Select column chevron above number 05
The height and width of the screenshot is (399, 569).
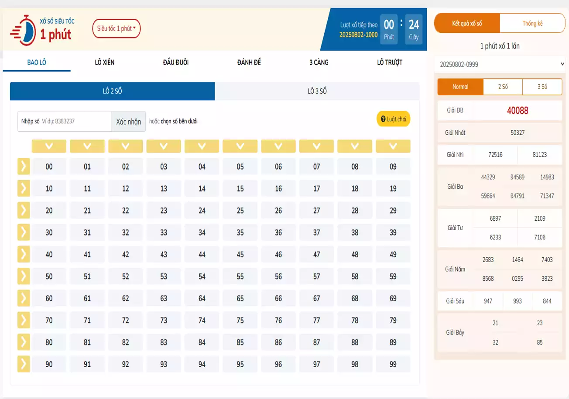coord(240,146)
